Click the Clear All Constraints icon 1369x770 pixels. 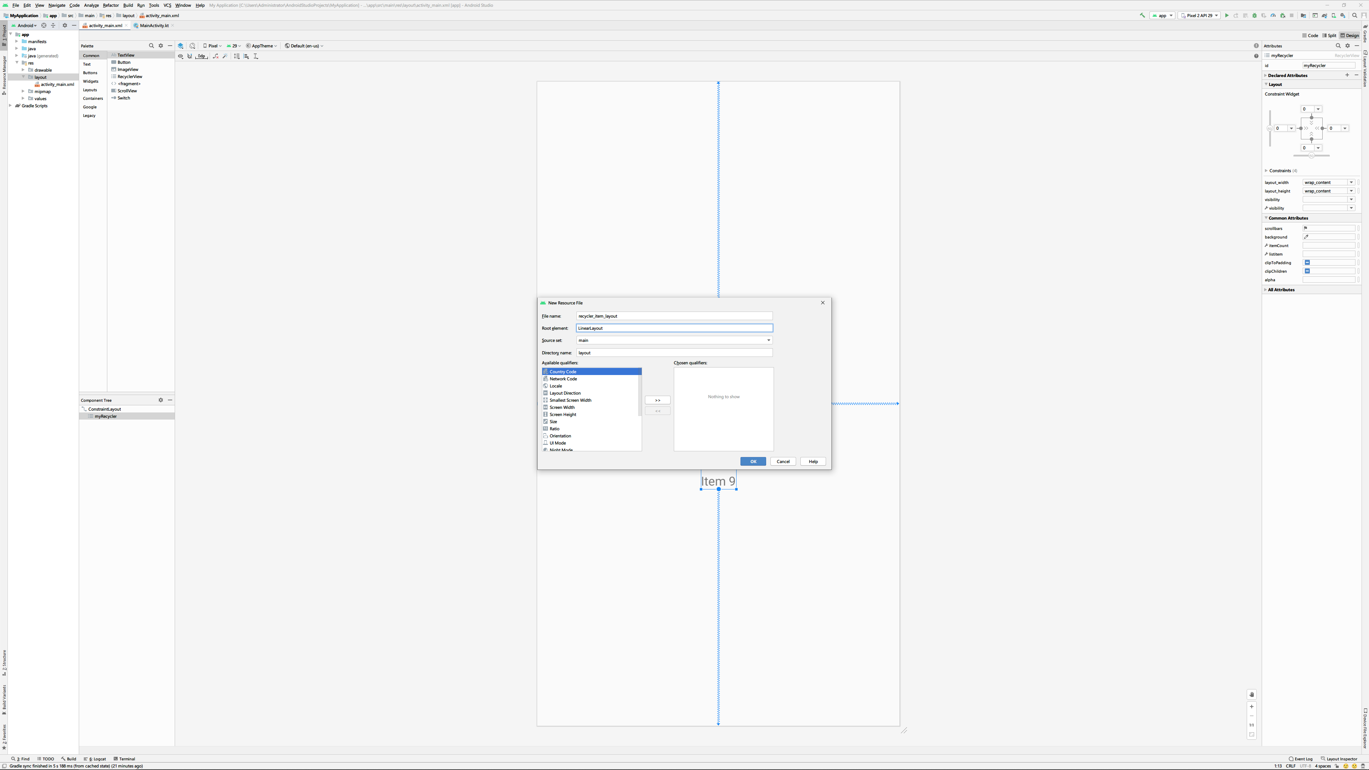[x=215, y=56]
